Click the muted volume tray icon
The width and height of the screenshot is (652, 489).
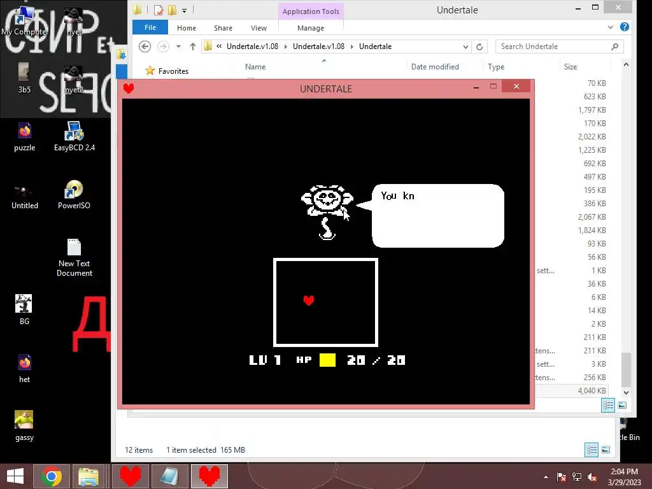click(x=592, y=477)
